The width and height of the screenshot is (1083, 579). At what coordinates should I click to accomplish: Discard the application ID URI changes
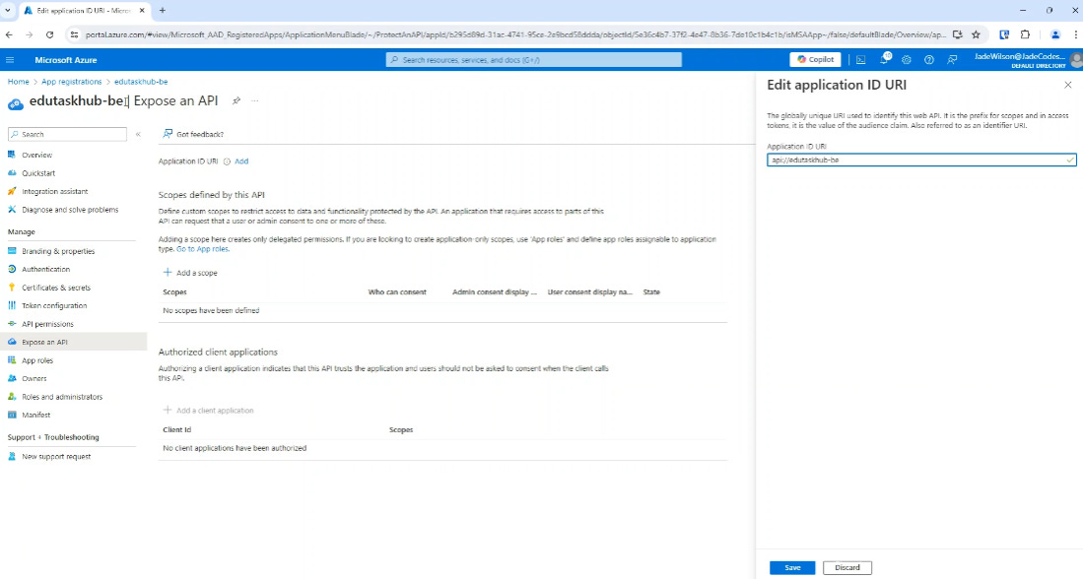click(846, 567)
